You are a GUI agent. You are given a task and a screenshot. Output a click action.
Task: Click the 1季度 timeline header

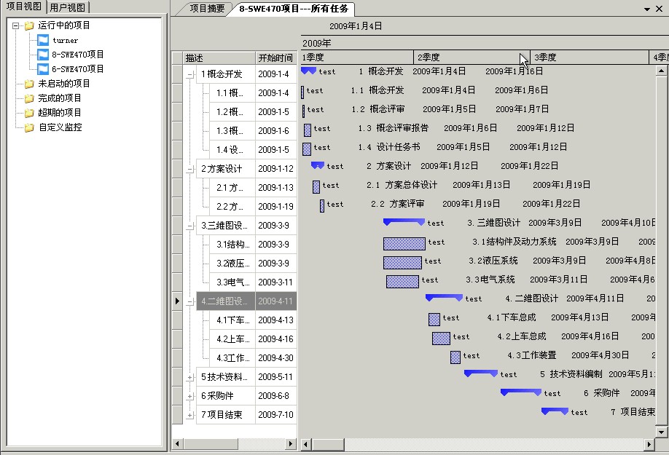coord(356,57)
